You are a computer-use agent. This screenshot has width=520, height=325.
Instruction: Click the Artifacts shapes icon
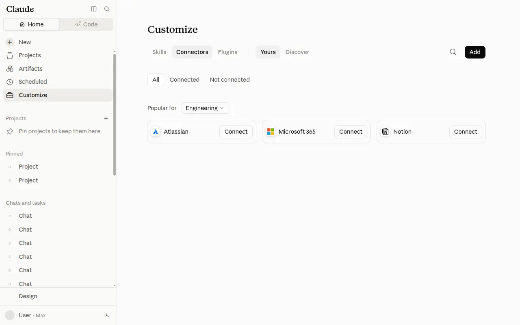(10, 69)
